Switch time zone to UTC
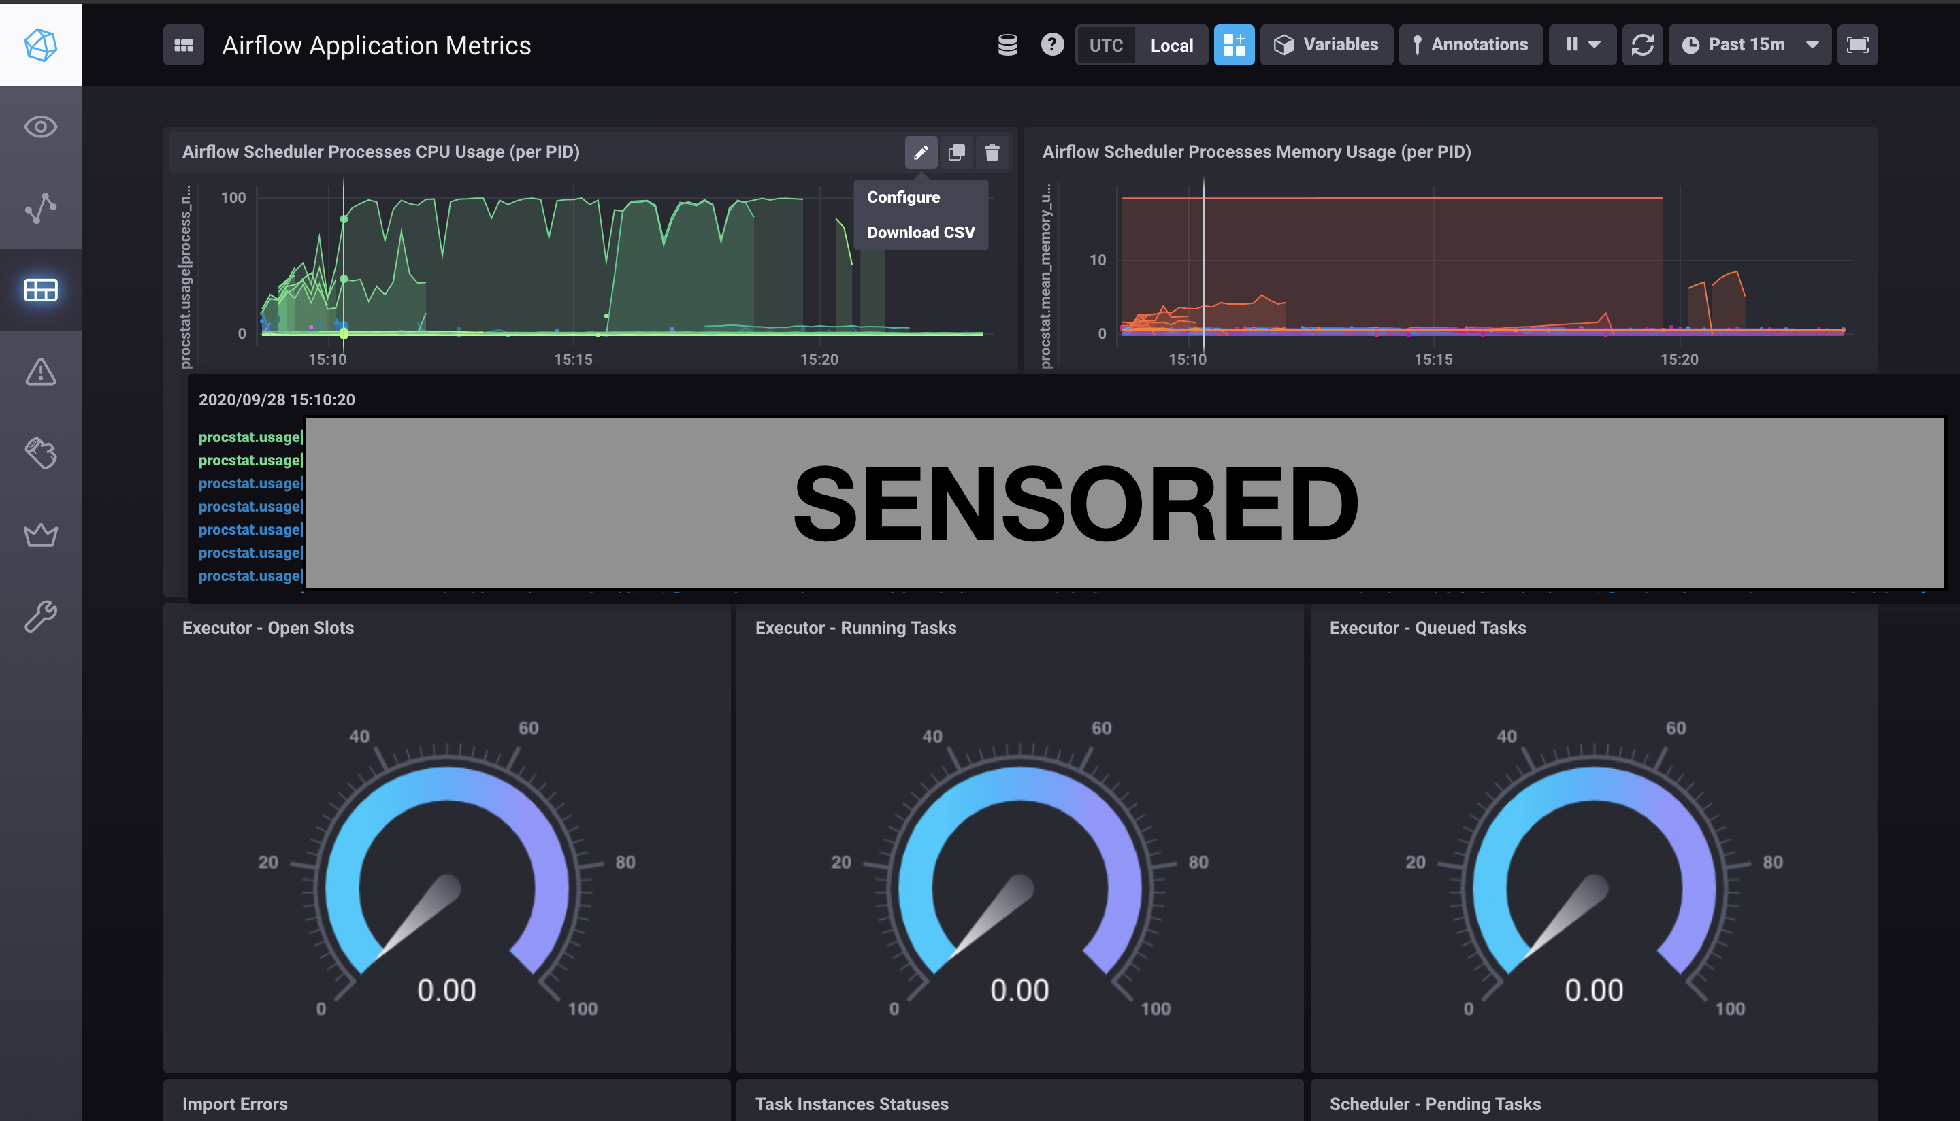This screenshot has height=1121, width=1960. pyautogui.click(x=1106, y=46)
